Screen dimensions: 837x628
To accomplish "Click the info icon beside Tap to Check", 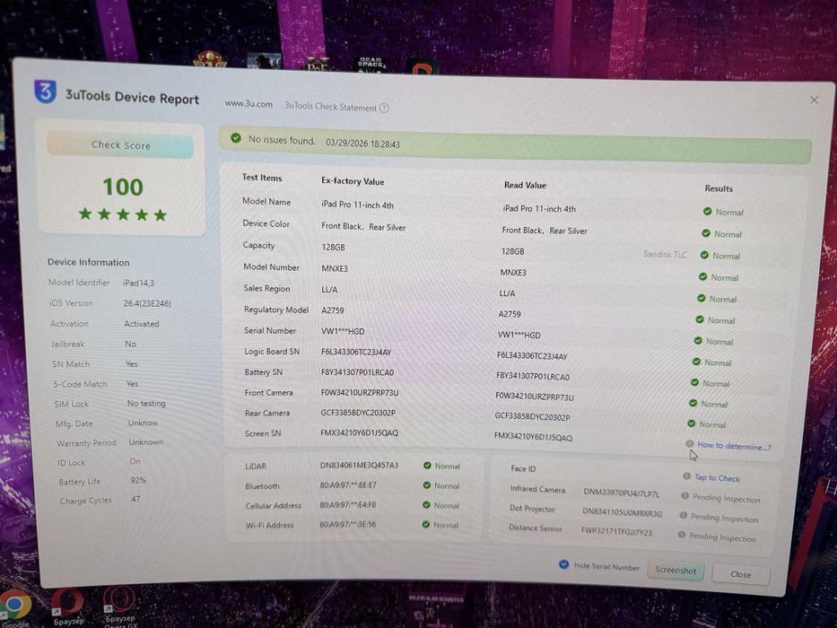I will [686, 475].
